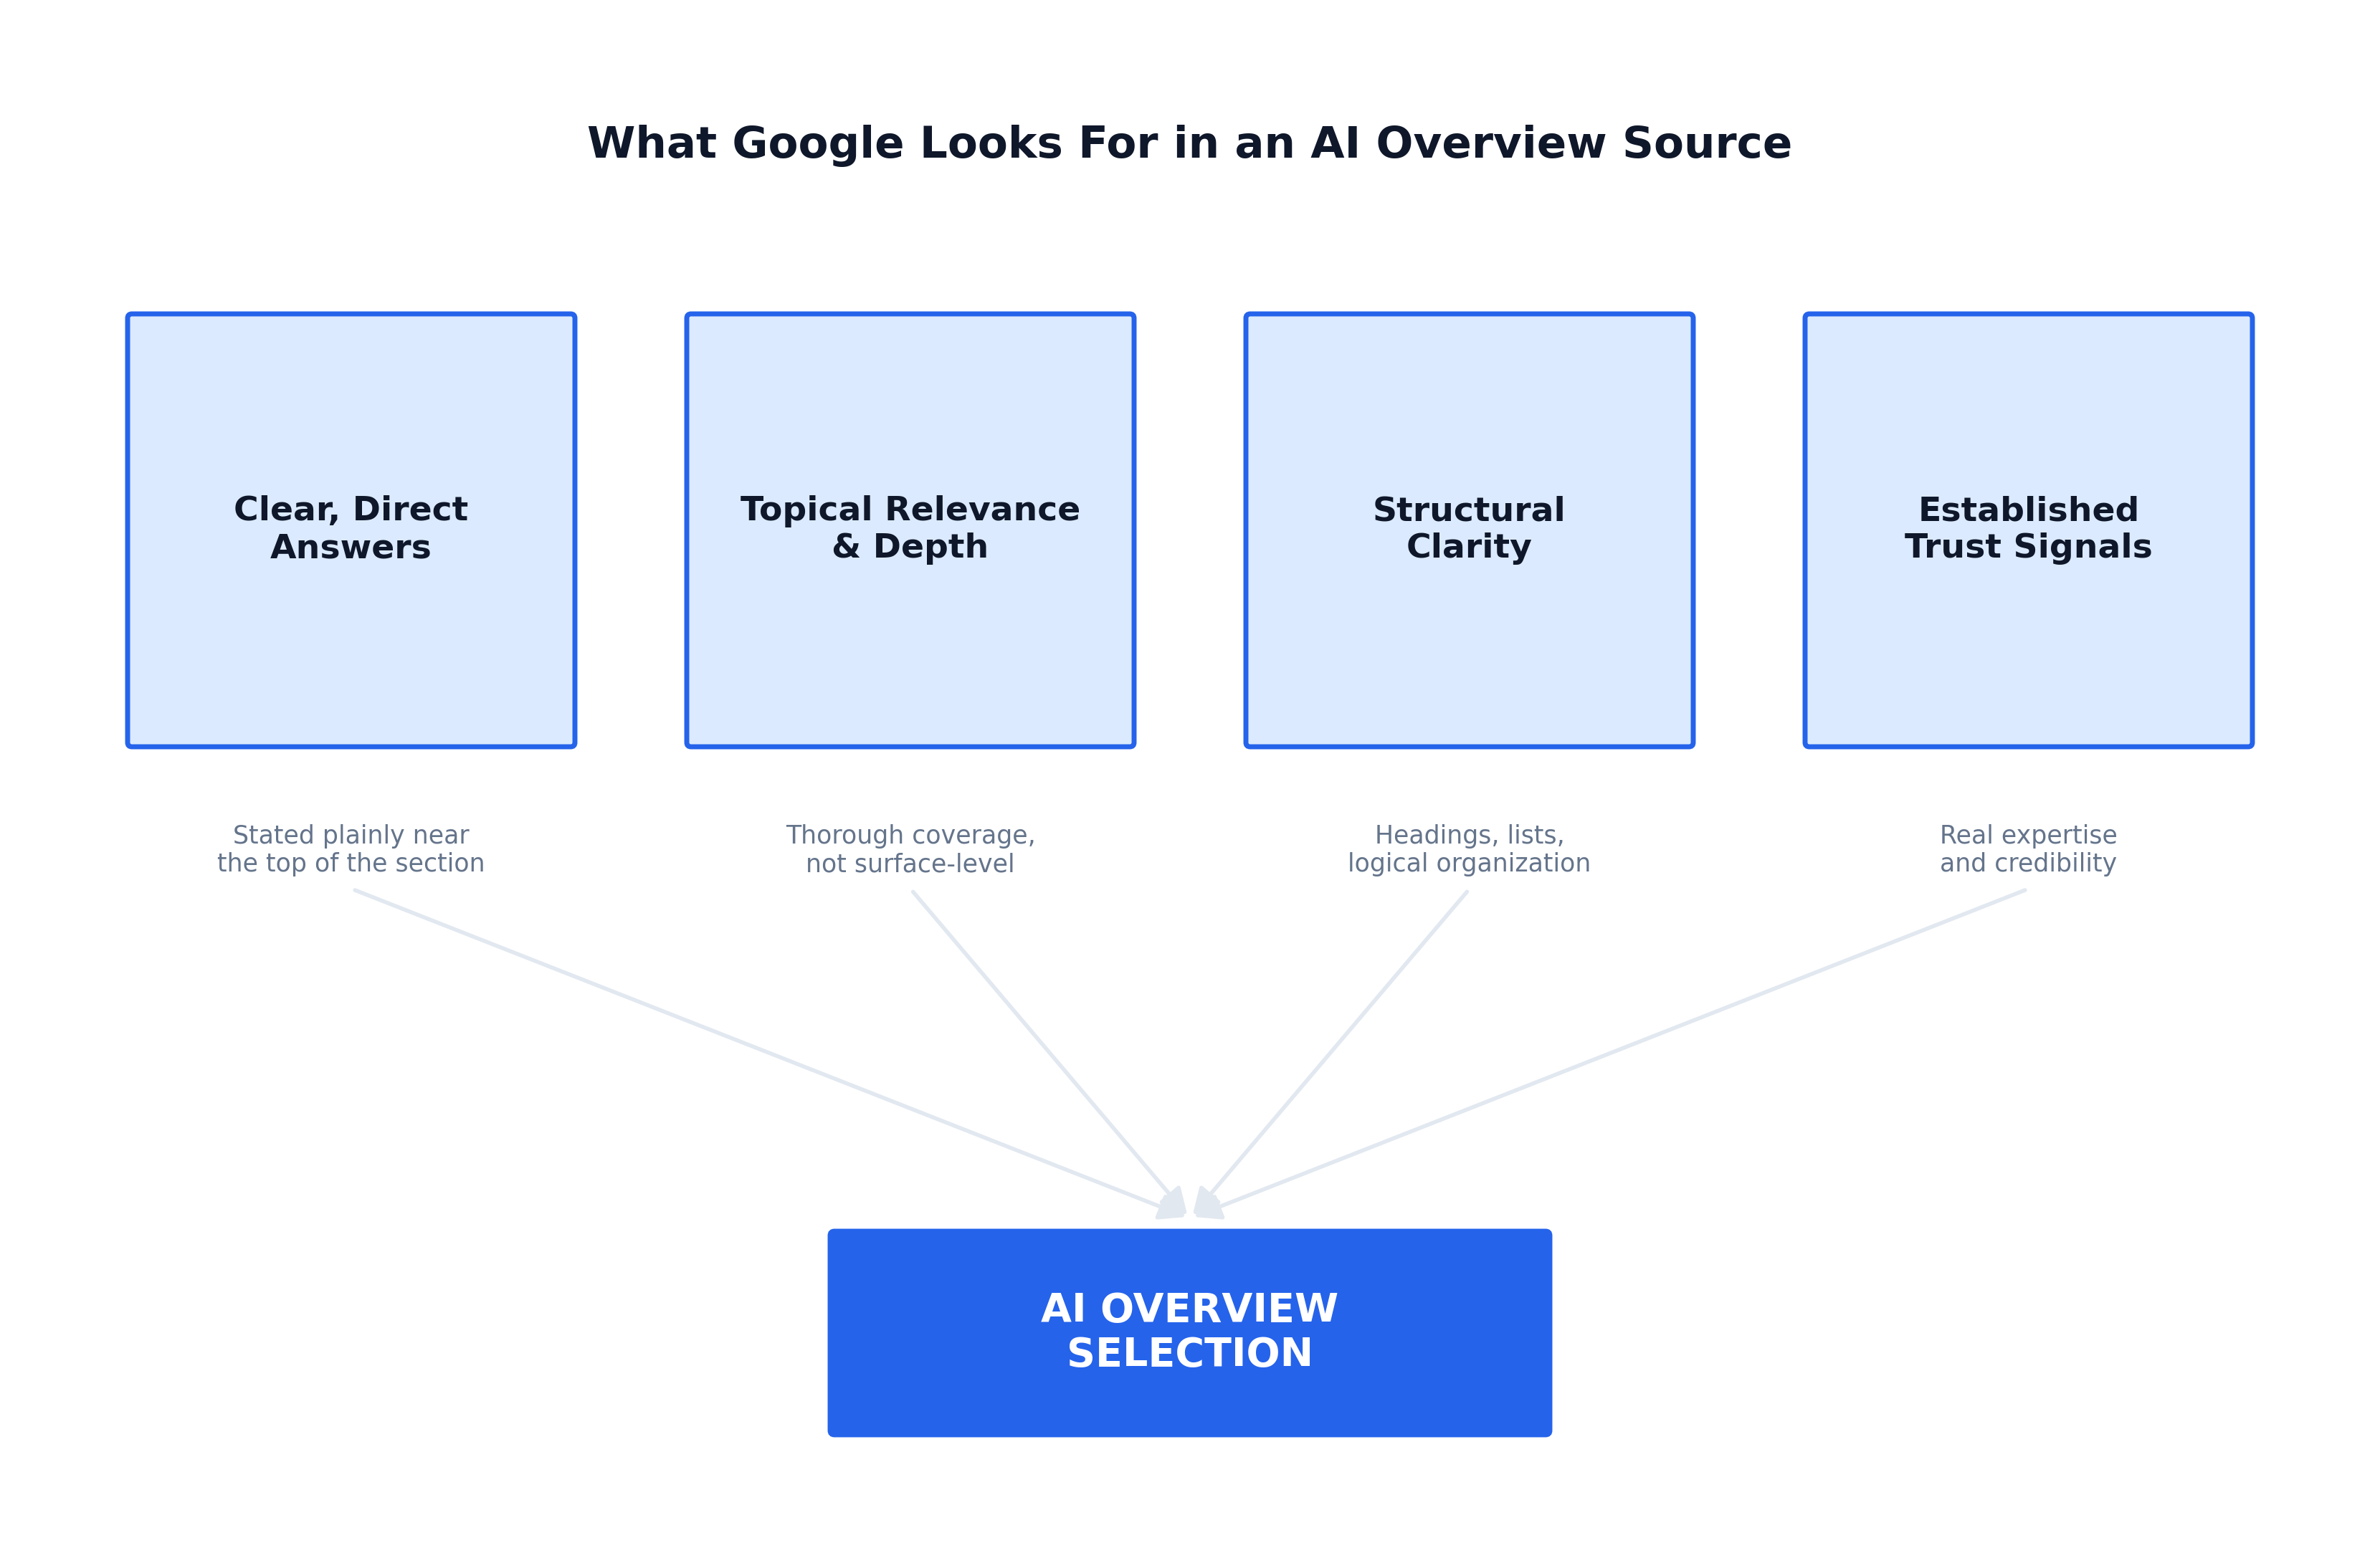Select the "Topical Relevance & Depth" box
Screen dimensions: 2380x1548
point(910,530)
